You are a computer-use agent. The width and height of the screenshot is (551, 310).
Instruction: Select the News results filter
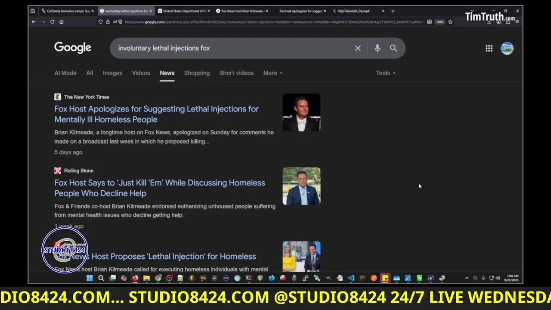point(167,73)
